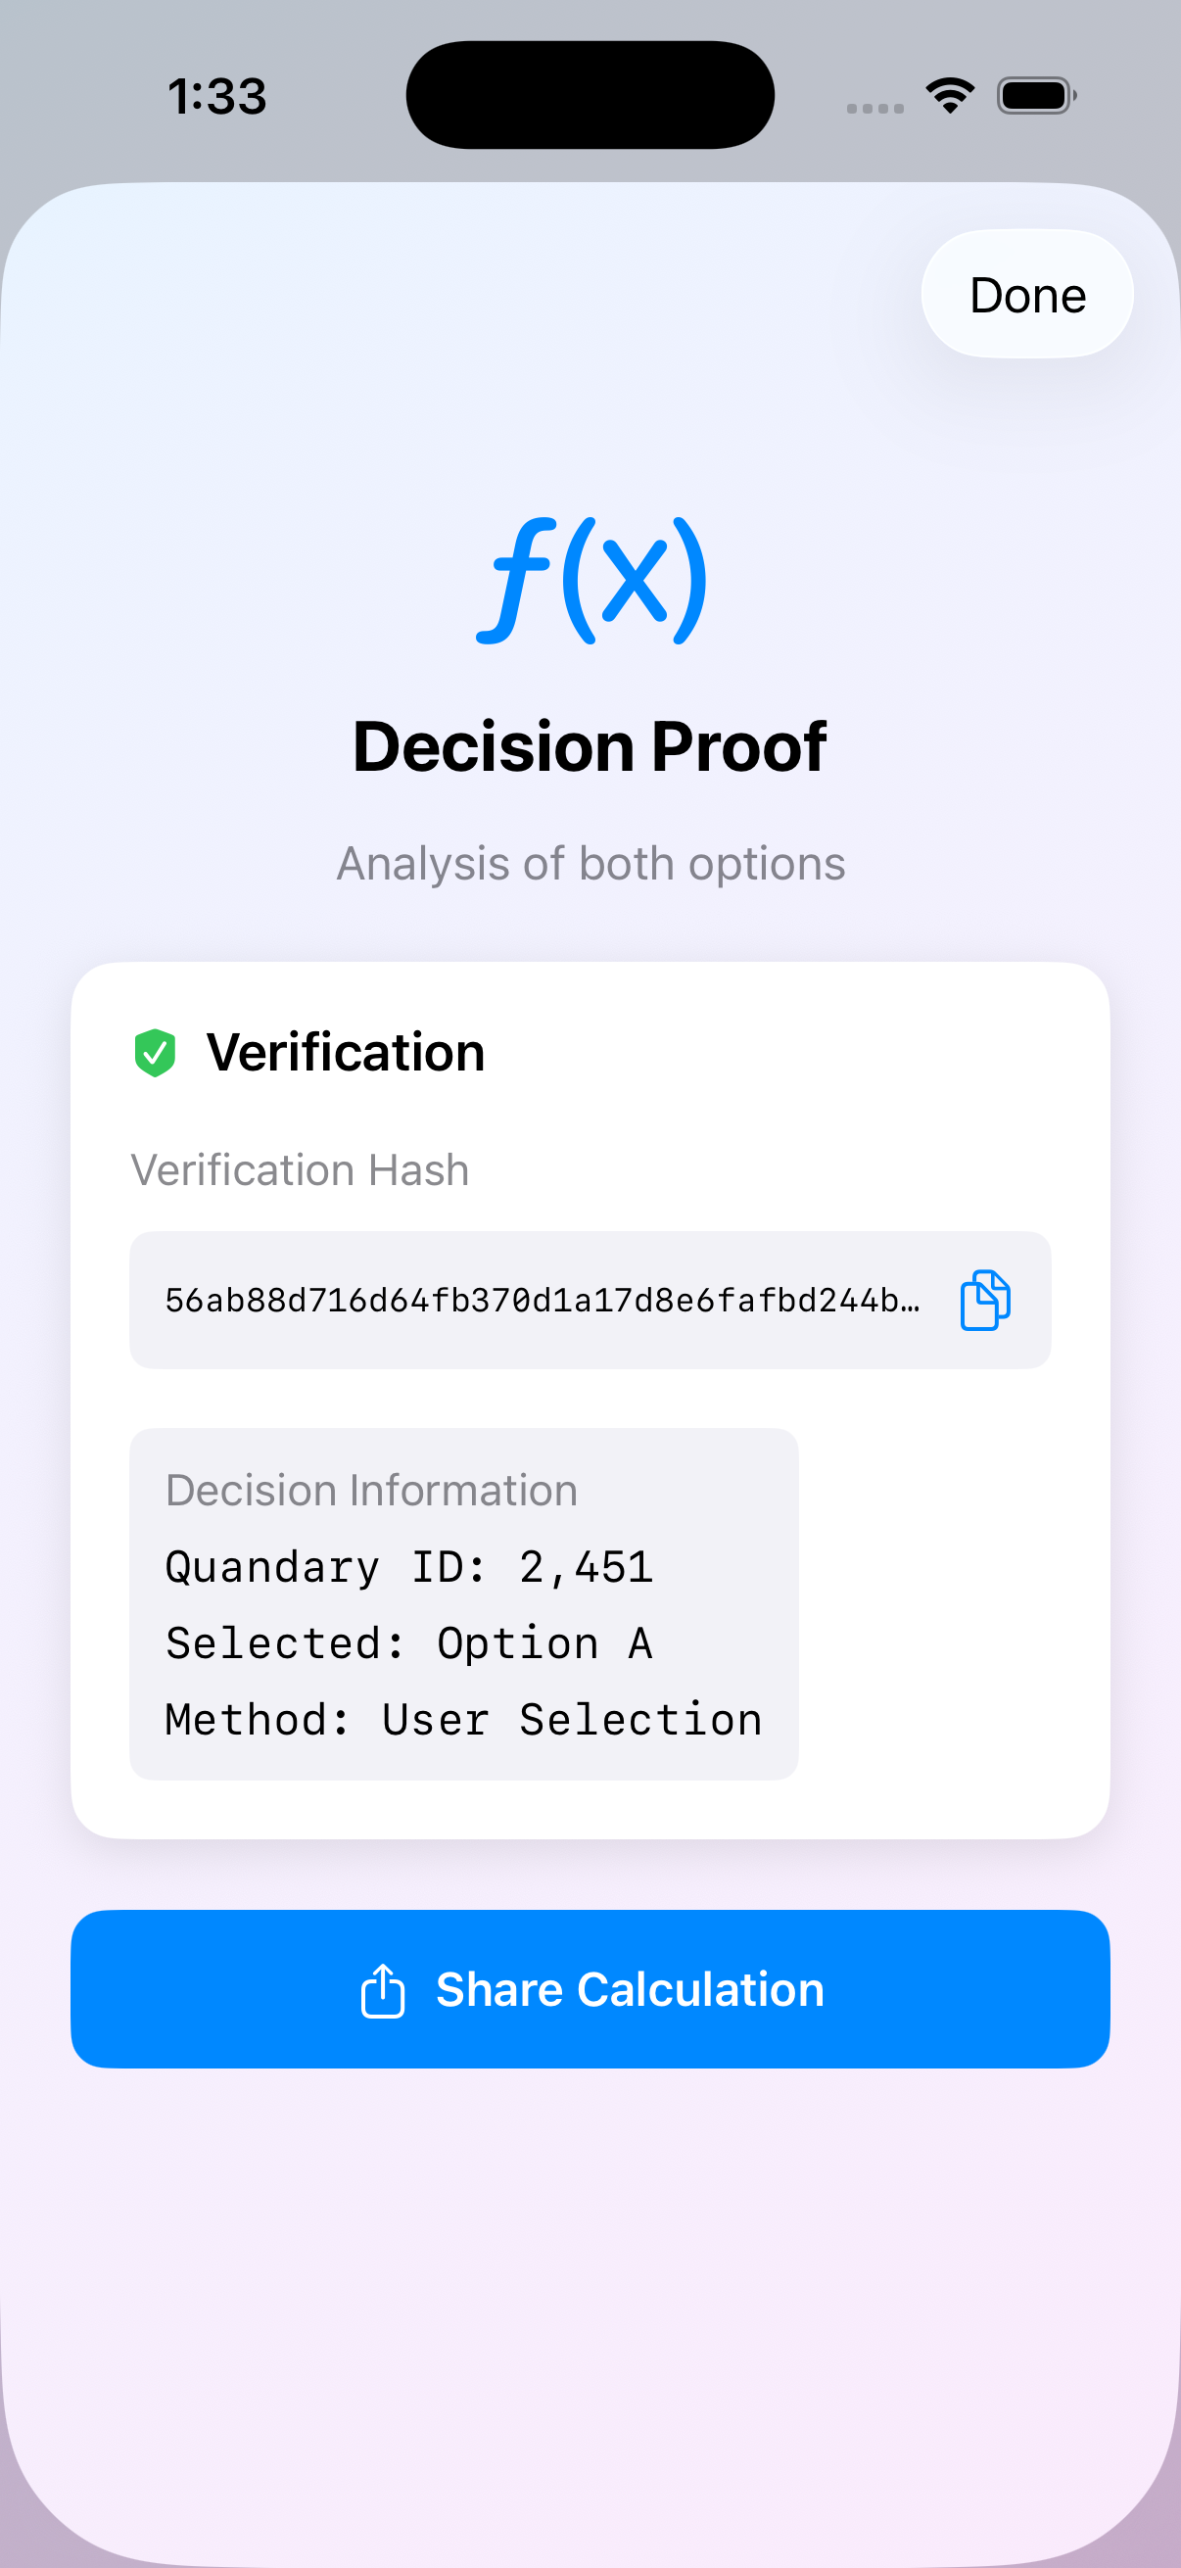
Task: Click the Verification section heading
Action: (345, 1053)
